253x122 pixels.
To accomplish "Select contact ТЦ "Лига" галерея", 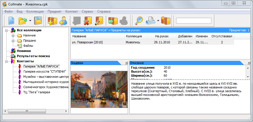I will (x=36, y=92).
